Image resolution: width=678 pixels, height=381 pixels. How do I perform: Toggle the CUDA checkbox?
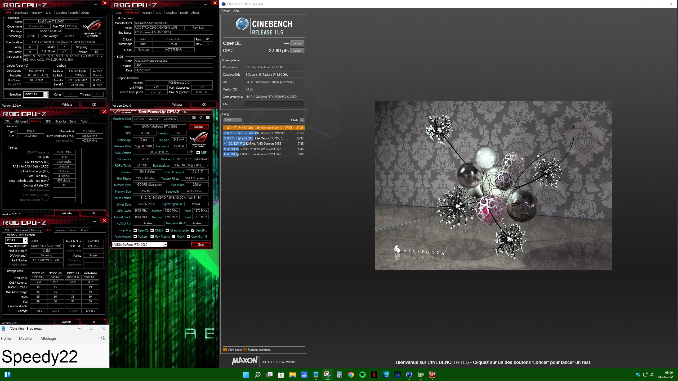152,230
